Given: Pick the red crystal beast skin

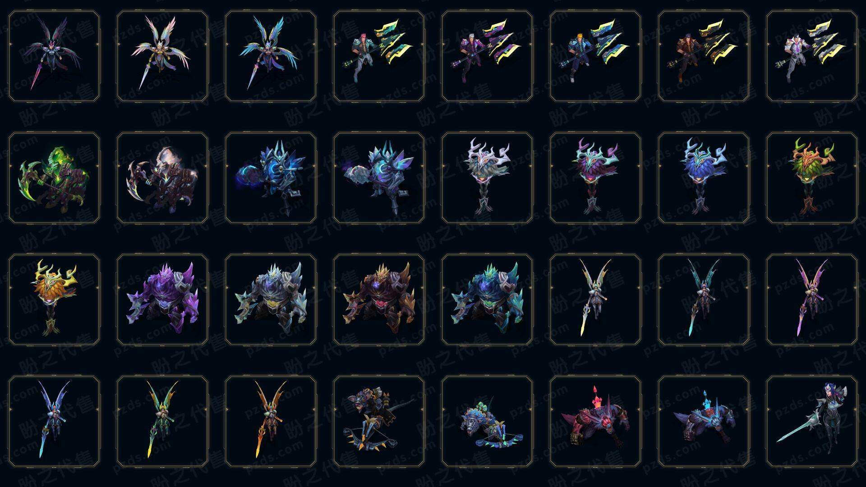Looking at the screenshot, I should pos(595,421).
